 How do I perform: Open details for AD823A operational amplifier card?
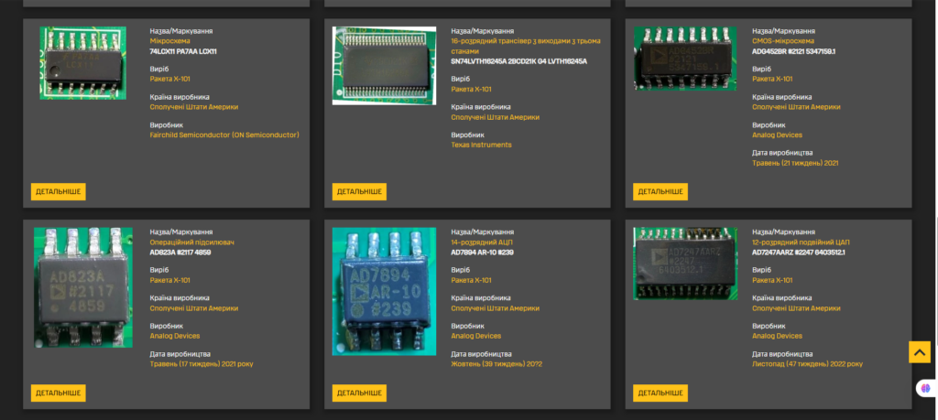pos(59,393)
